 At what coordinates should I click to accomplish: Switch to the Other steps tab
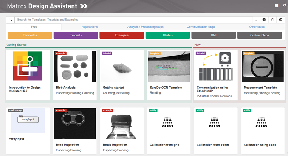coord(257,27)
